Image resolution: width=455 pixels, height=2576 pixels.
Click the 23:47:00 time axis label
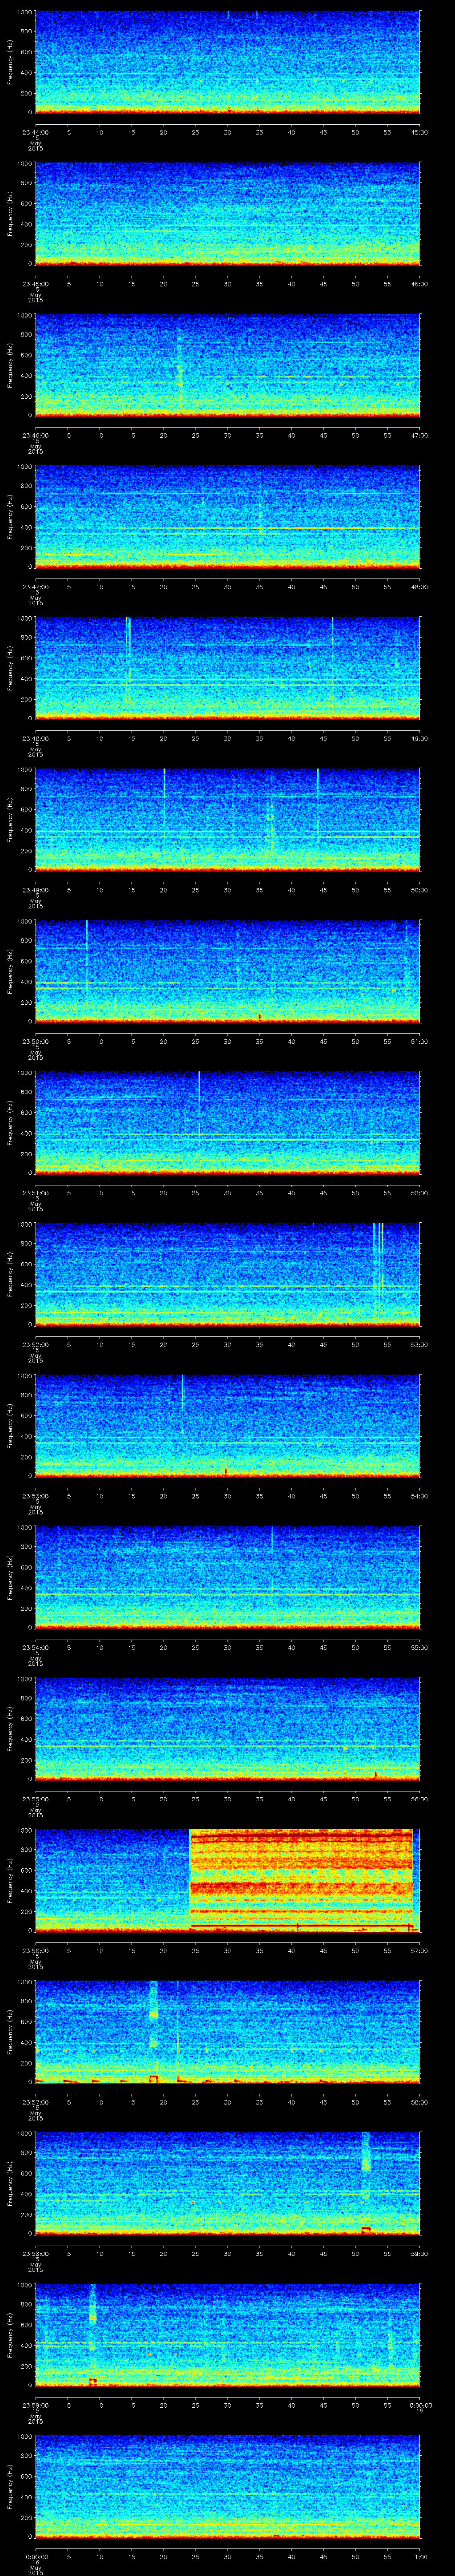click(35, 586)
